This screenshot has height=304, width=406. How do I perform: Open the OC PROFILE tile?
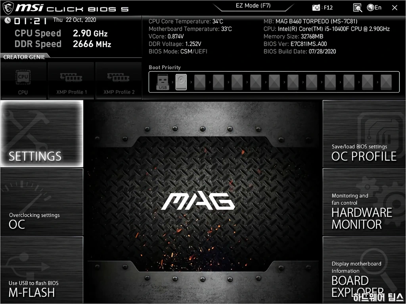(364, 134)
